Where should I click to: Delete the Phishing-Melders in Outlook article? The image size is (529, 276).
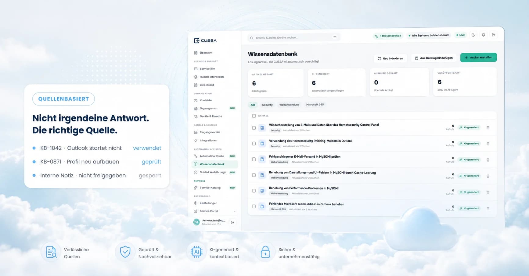pos(488,144)
